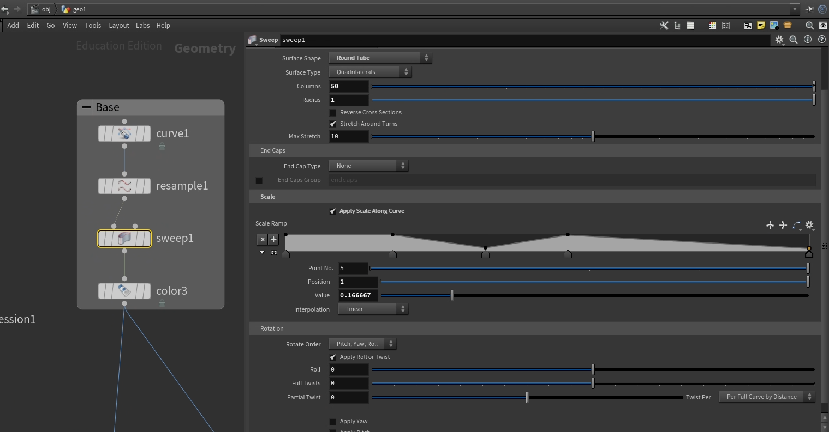Open the Labs menu

pyautogui.click(x=142, y=26)
